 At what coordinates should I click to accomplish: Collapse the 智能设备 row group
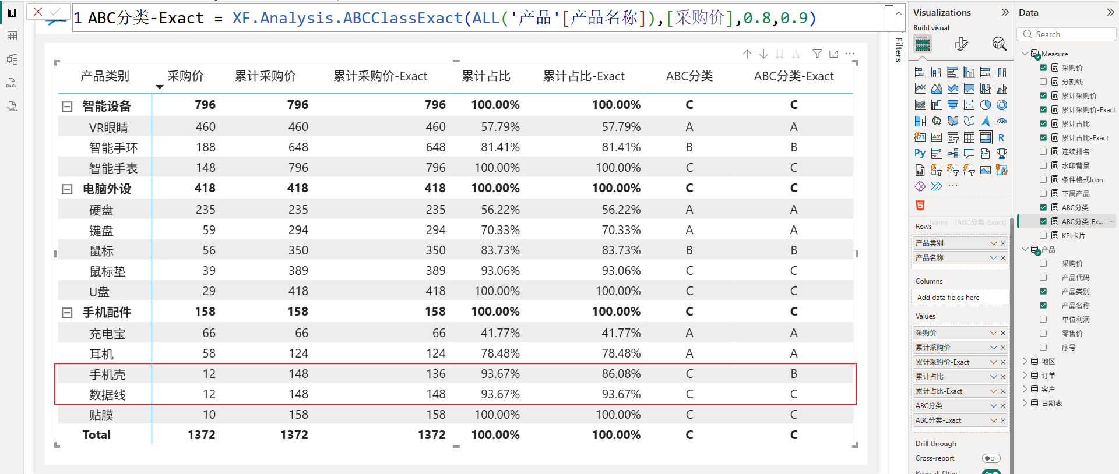(67, 107)
